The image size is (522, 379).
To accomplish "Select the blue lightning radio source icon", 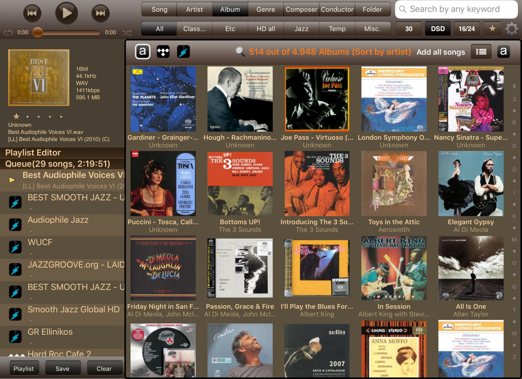I will click(183, 52).
